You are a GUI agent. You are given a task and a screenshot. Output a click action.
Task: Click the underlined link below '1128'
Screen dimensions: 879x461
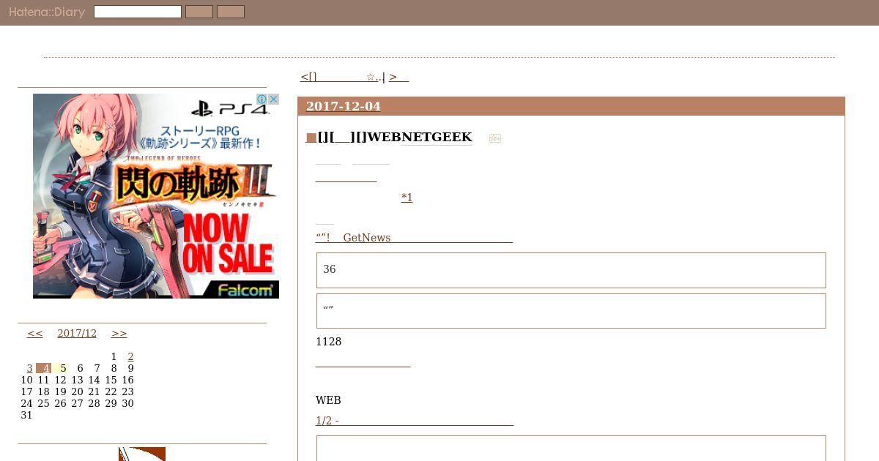click(x=363, y=362)
